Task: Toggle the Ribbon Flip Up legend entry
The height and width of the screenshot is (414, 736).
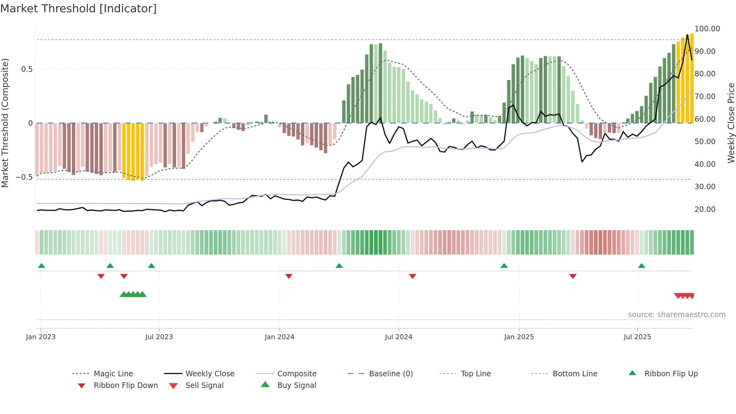Action: coord(663,374)
